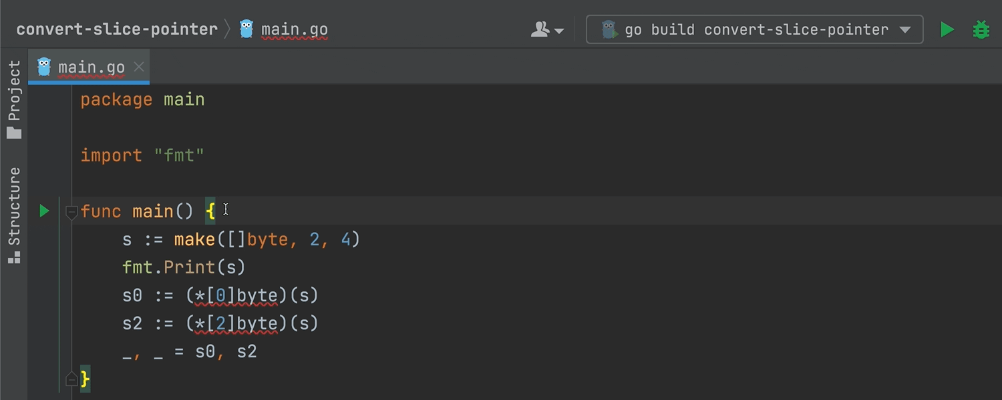1002x400 pixels.
Task: Click main.go in the navigation breadcrumb
Action: (x=294, y=29)
